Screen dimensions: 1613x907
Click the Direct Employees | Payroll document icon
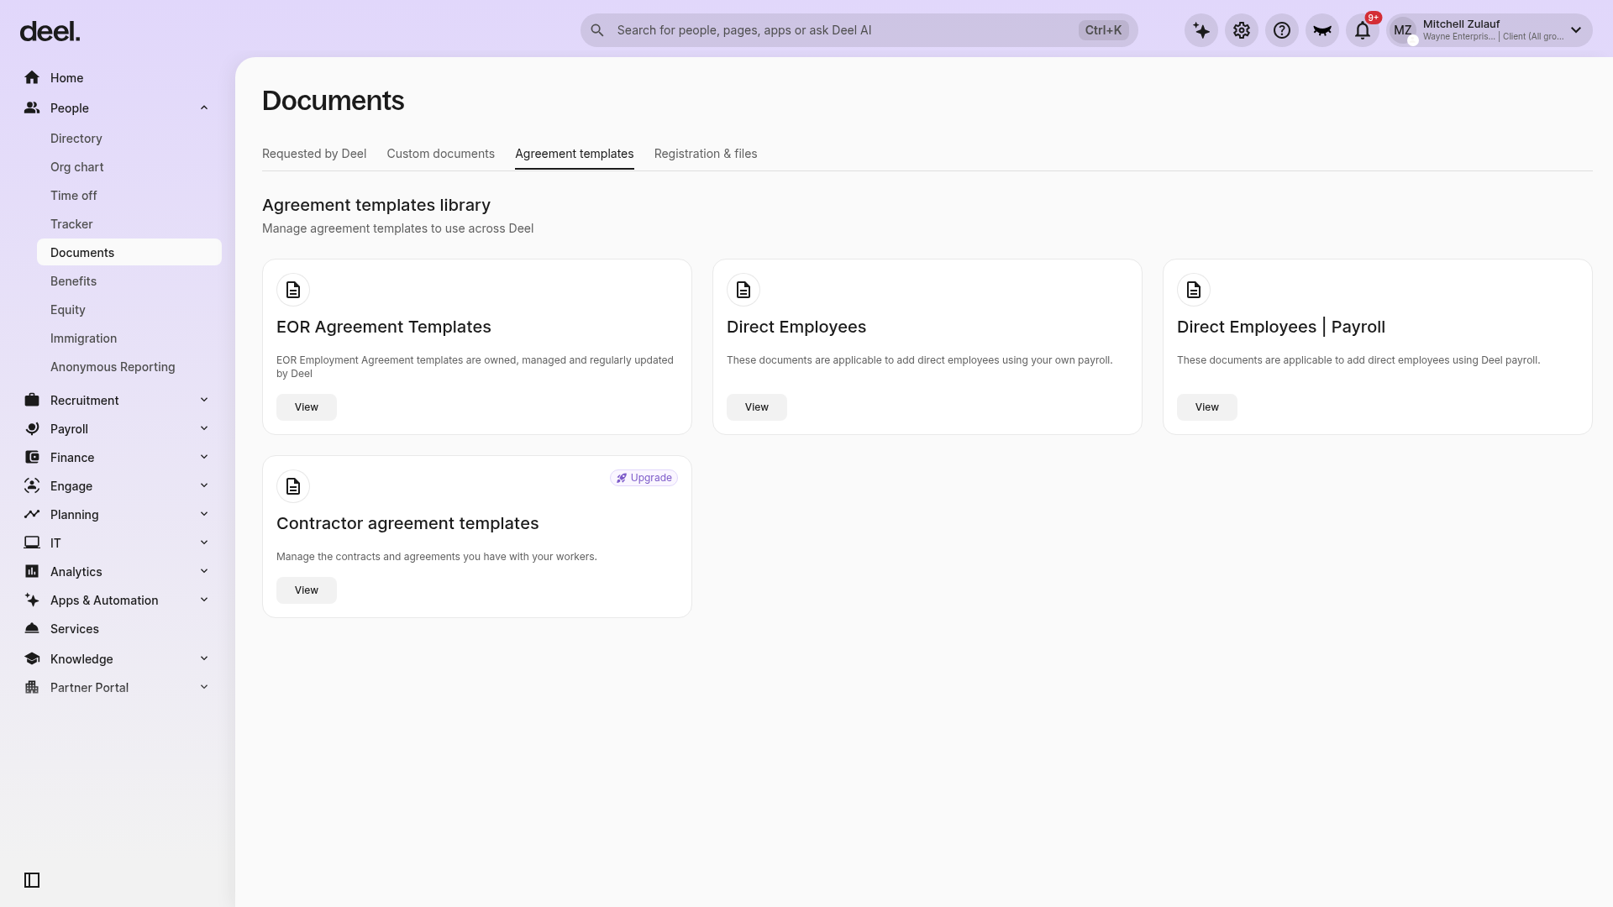click(x=1194, y=290)
